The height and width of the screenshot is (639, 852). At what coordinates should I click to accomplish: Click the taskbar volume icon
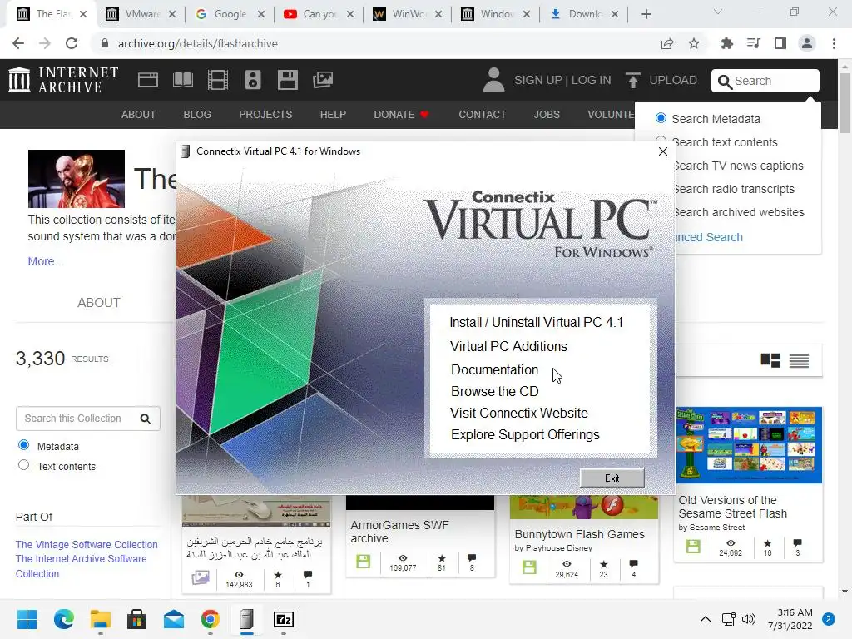[749, 619]
